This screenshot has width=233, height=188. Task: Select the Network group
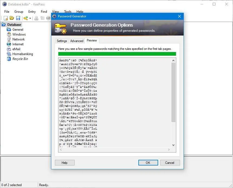click(19, 39)
